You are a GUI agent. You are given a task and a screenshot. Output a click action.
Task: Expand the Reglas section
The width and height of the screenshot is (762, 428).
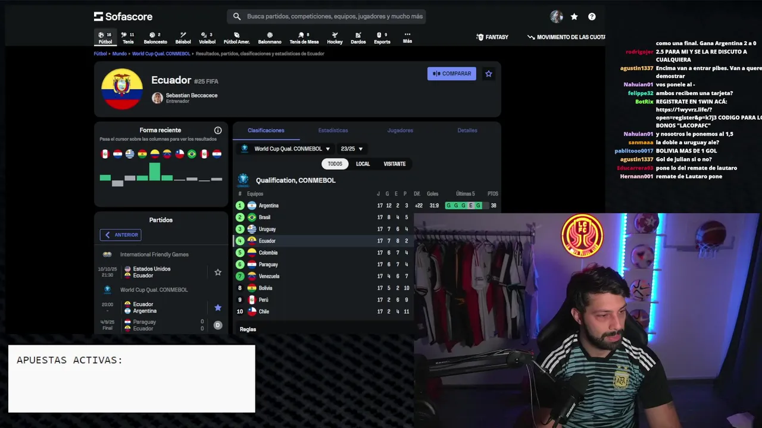tap(248, 329)
